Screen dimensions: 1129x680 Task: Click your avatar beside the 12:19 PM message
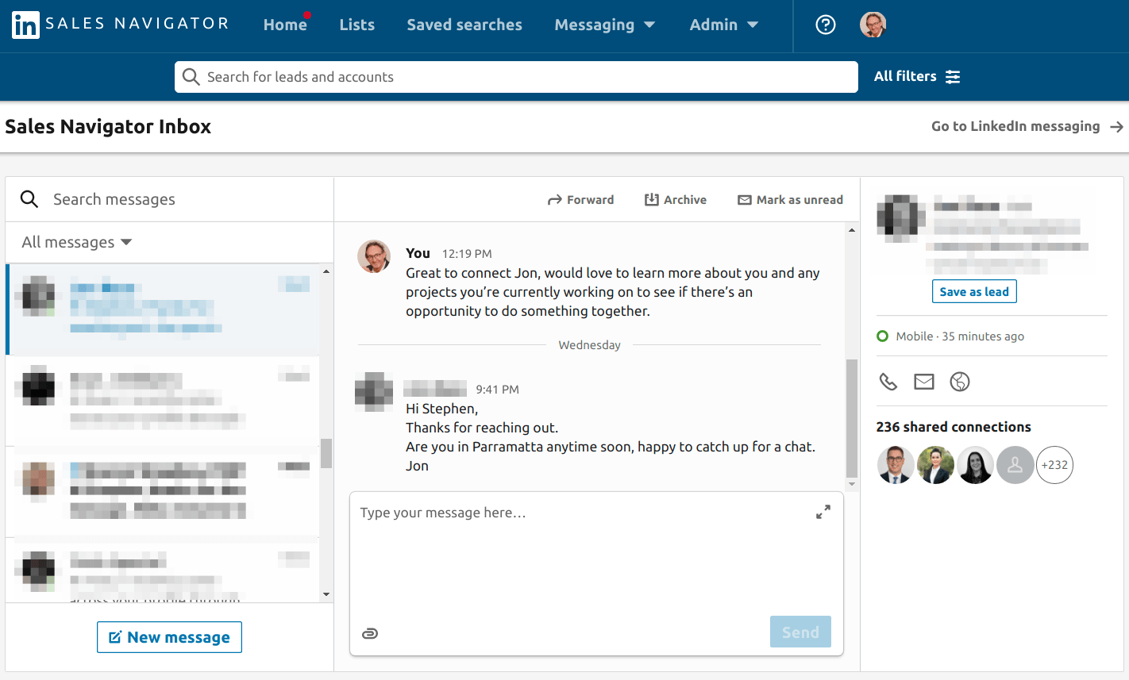(374, 256)
